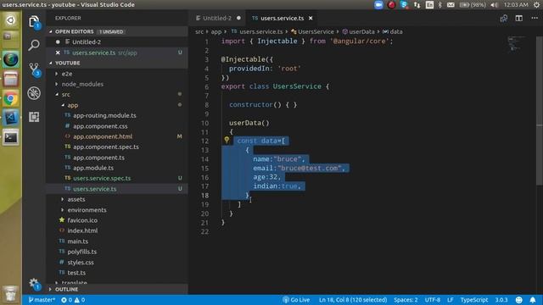Open index.html file
The image size is (543, 305).
point(82,230)
